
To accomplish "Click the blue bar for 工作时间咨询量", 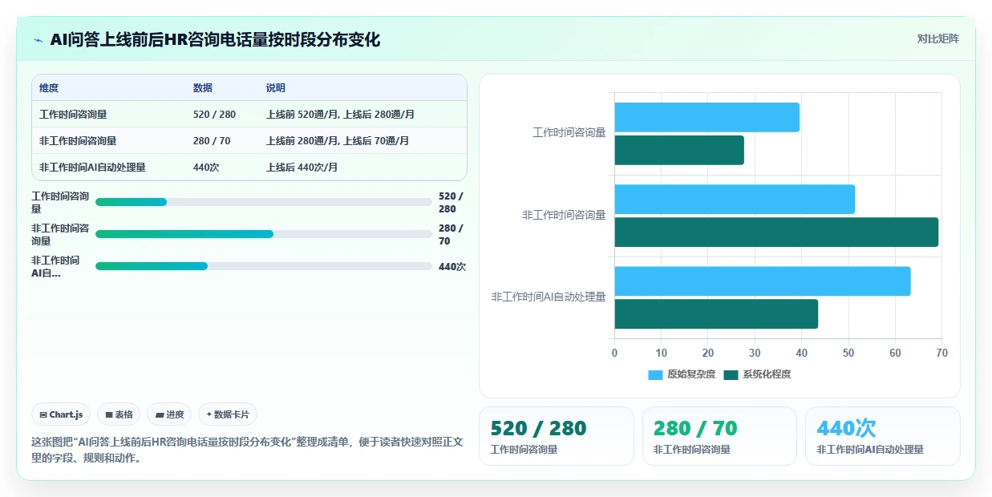I will coord(707,117).
